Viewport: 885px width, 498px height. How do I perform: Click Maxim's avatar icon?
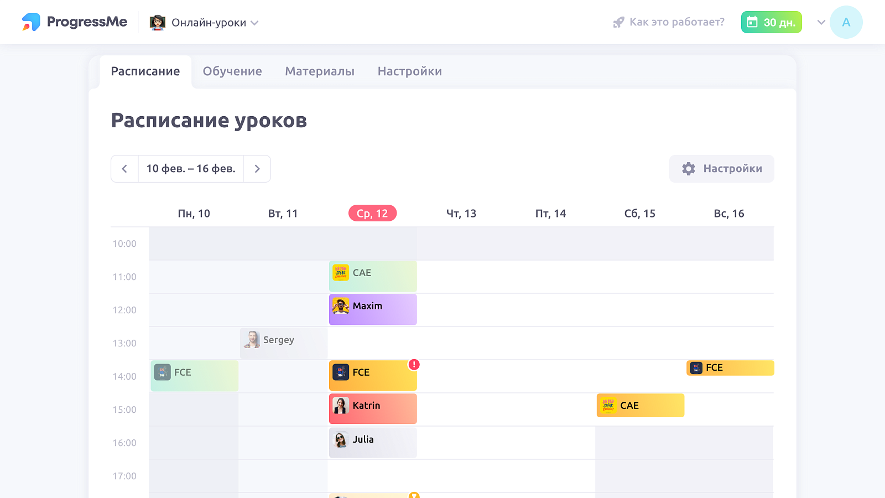click(x=341, y=306)
